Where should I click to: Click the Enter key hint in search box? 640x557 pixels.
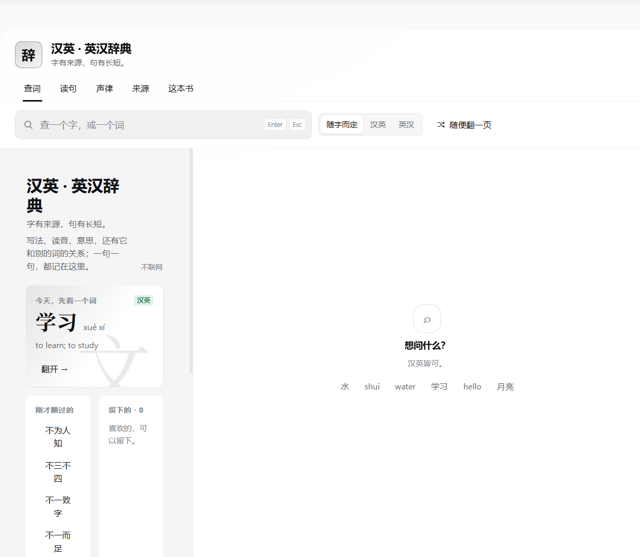pyautogui.click(x=275, y=125)
